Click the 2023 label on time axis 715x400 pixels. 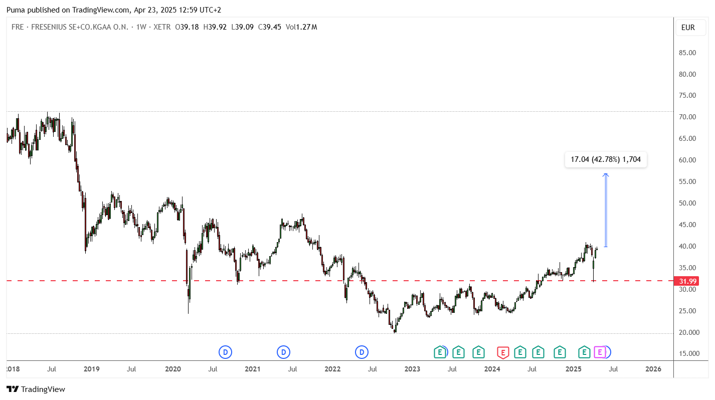[x=412, y=369]
